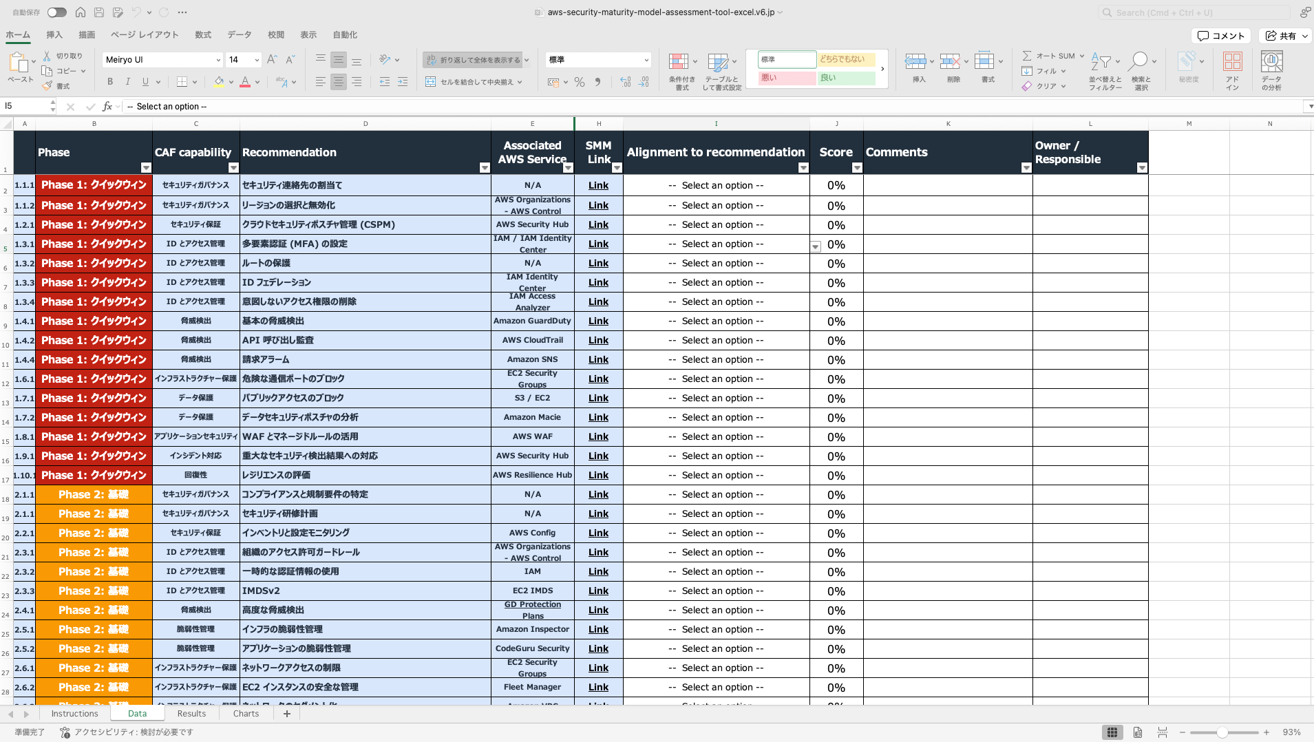Switch to the Charts sheet tab
This screenshot has width=1314, height=742.
(246, 714)
